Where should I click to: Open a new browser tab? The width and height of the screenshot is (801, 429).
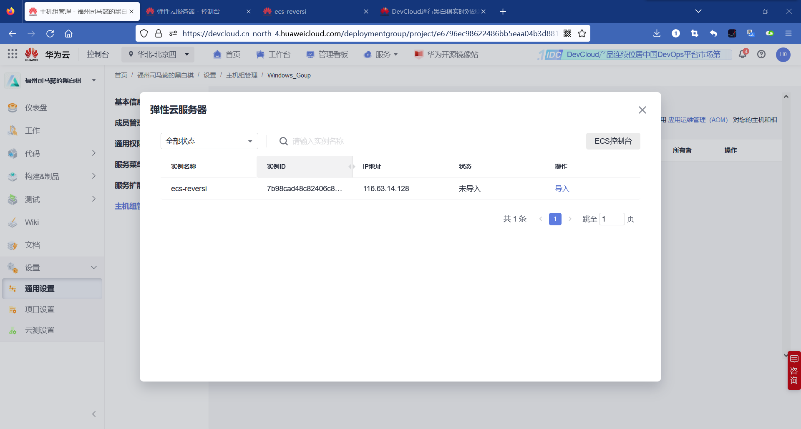coord(503,12)
